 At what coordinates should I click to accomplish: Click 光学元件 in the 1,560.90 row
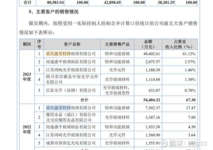pyautogui.click(x=117, y=135)
